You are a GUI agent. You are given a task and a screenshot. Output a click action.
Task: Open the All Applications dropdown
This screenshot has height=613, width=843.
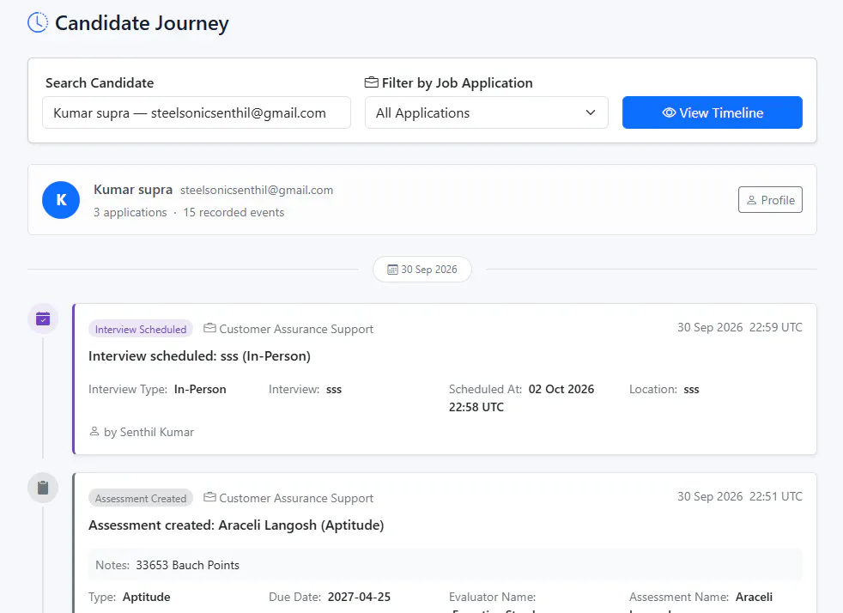point(487,113)
